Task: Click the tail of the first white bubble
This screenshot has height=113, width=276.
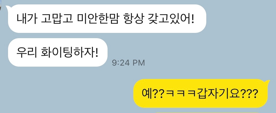Action: [8, 7]
